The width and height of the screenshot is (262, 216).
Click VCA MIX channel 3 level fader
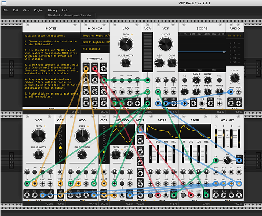click(x=231, y=139)
